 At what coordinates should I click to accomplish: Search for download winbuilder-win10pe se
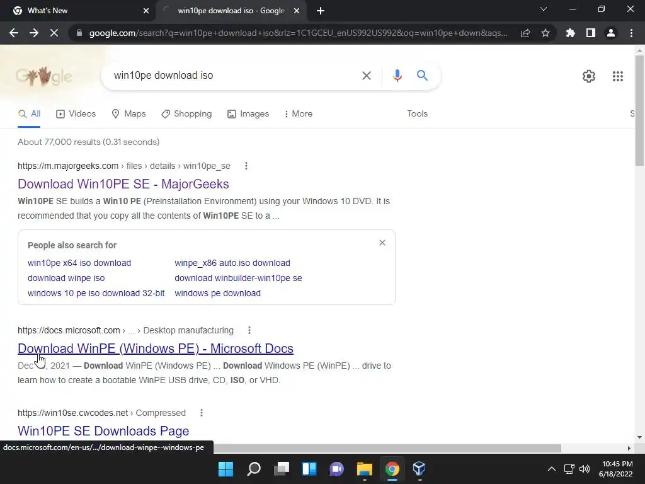238,278
